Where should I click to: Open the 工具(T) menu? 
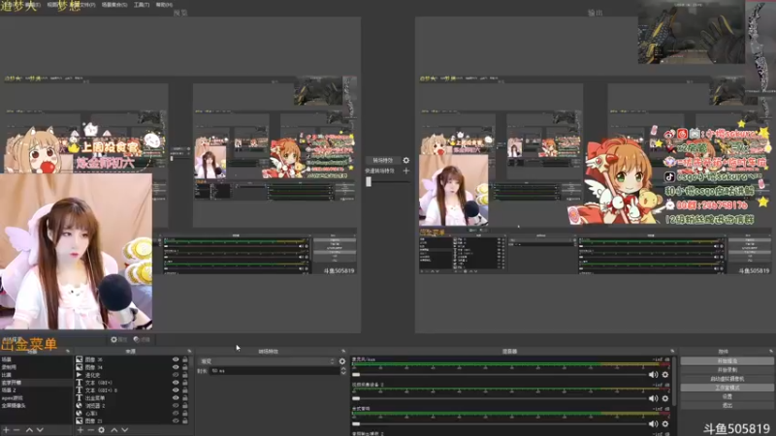point(142,5)
